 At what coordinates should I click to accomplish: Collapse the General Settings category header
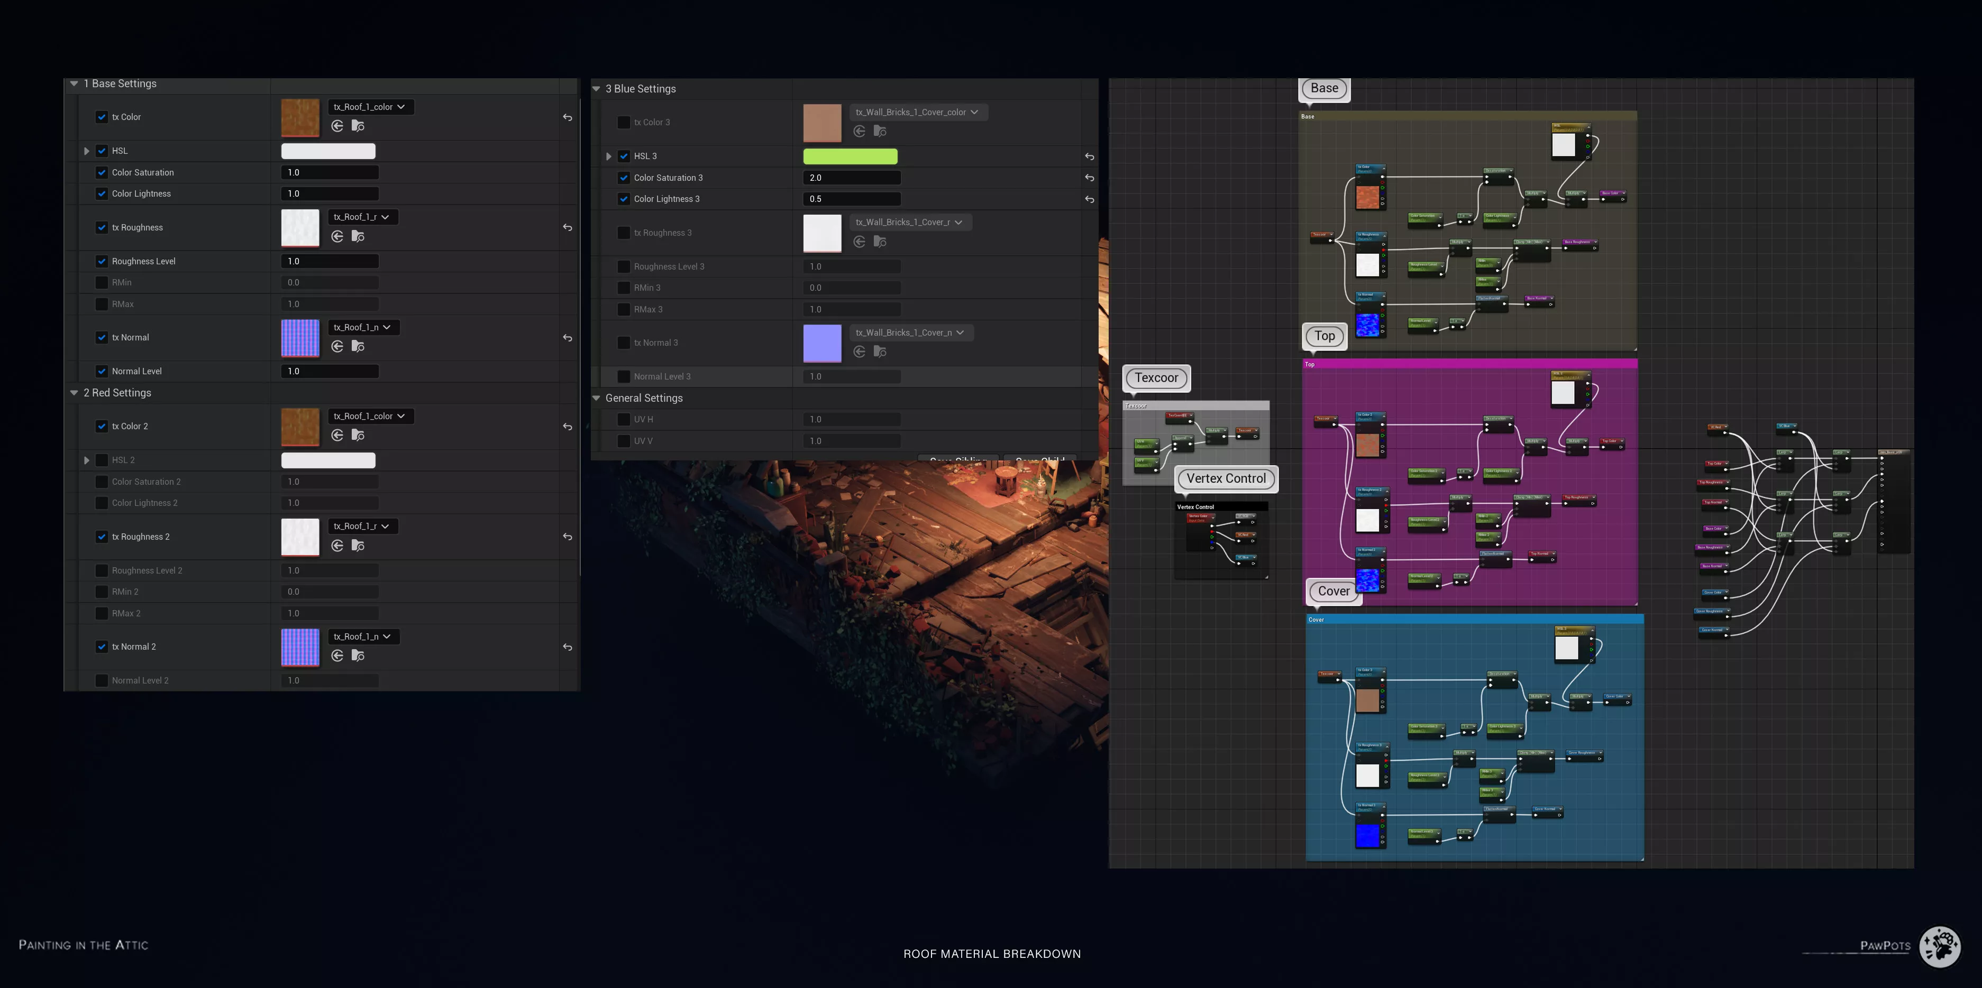point(596,398)
